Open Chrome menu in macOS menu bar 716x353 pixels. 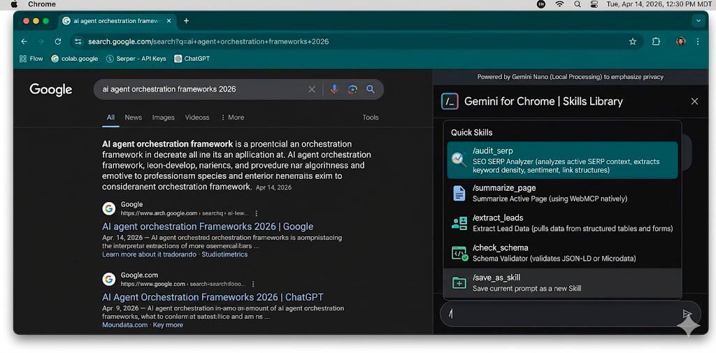coord(41,4)
